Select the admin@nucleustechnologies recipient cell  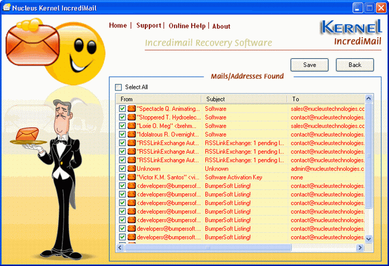tap(327, 169)
